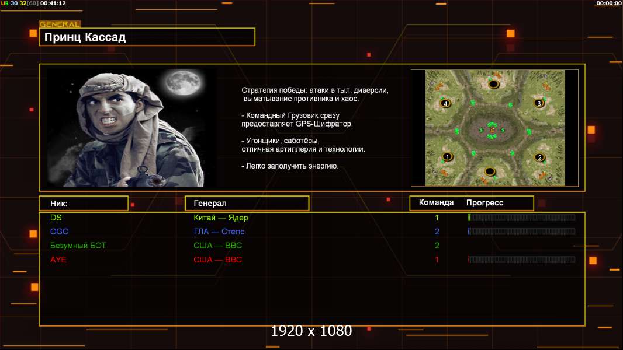Image resolution: width=623 pixels, height=350 pixels.
Task: Select player nickname AYE
Action: pyautogui.click(x=58, y=260)
